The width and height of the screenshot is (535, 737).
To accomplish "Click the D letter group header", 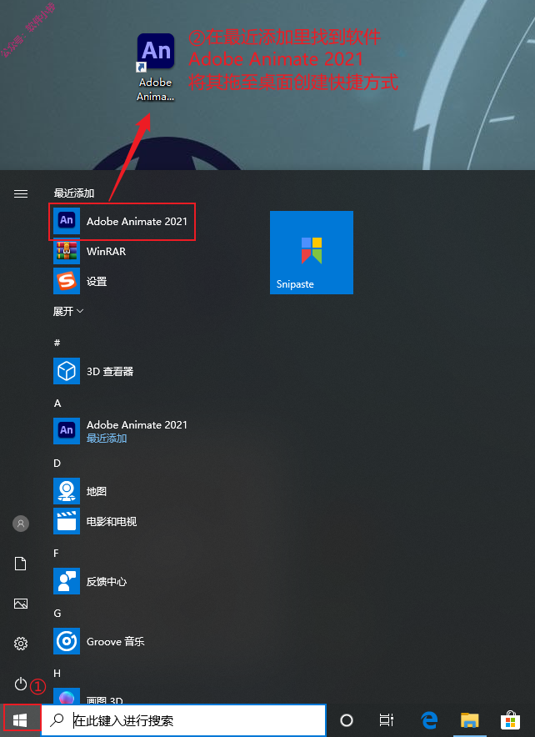I will pos(57,464).
